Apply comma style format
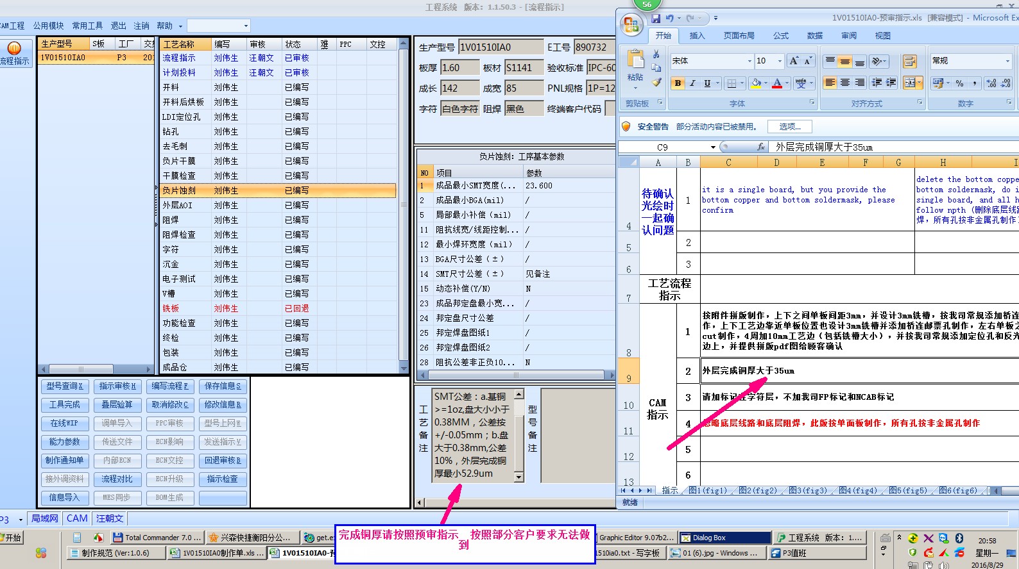Viewport: 1019px width, 569px height. point(975,83)
